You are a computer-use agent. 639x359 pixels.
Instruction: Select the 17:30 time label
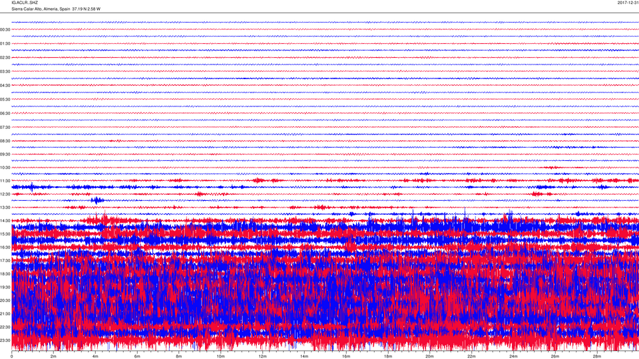point(5,261)
